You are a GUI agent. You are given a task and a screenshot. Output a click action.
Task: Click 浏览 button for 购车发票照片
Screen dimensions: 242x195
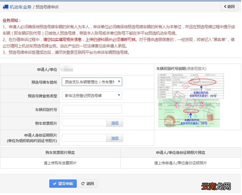click(x=115, y=123)
